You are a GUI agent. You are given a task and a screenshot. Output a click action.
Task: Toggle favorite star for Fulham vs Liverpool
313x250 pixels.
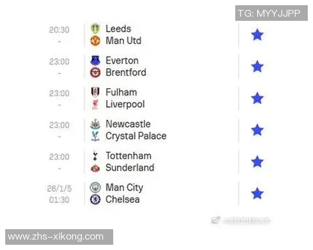point(257,98)
